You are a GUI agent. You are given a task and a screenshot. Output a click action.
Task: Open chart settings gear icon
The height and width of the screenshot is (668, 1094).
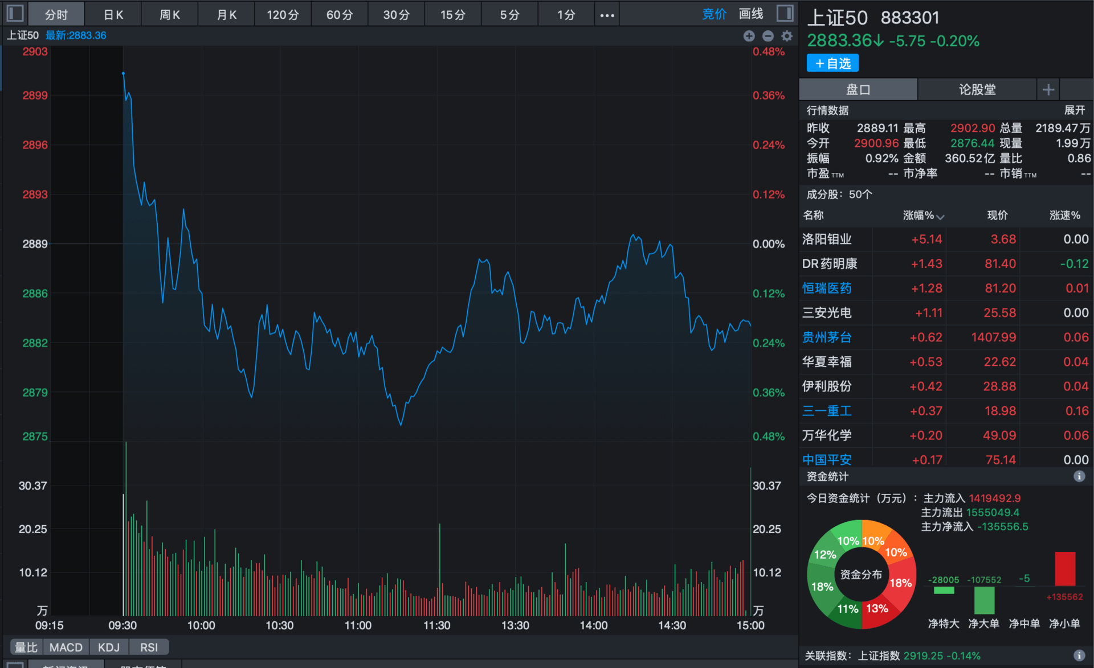787,36
